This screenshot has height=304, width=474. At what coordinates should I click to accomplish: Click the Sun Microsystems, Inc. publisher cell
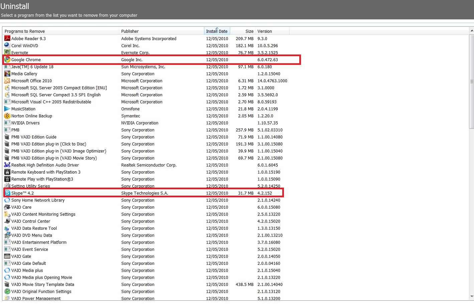(143, 67)
